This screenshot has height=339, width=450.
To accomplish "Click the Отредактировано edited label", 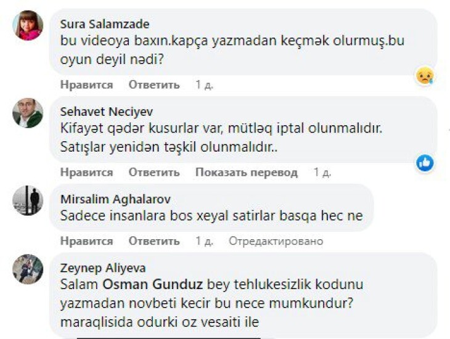I will [x=276, y=241].
